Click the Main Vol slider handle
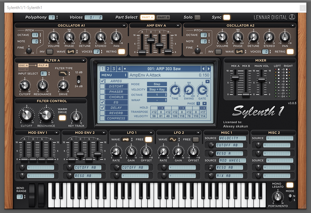This screenshot has height=213, width=311. click(262, 79)
